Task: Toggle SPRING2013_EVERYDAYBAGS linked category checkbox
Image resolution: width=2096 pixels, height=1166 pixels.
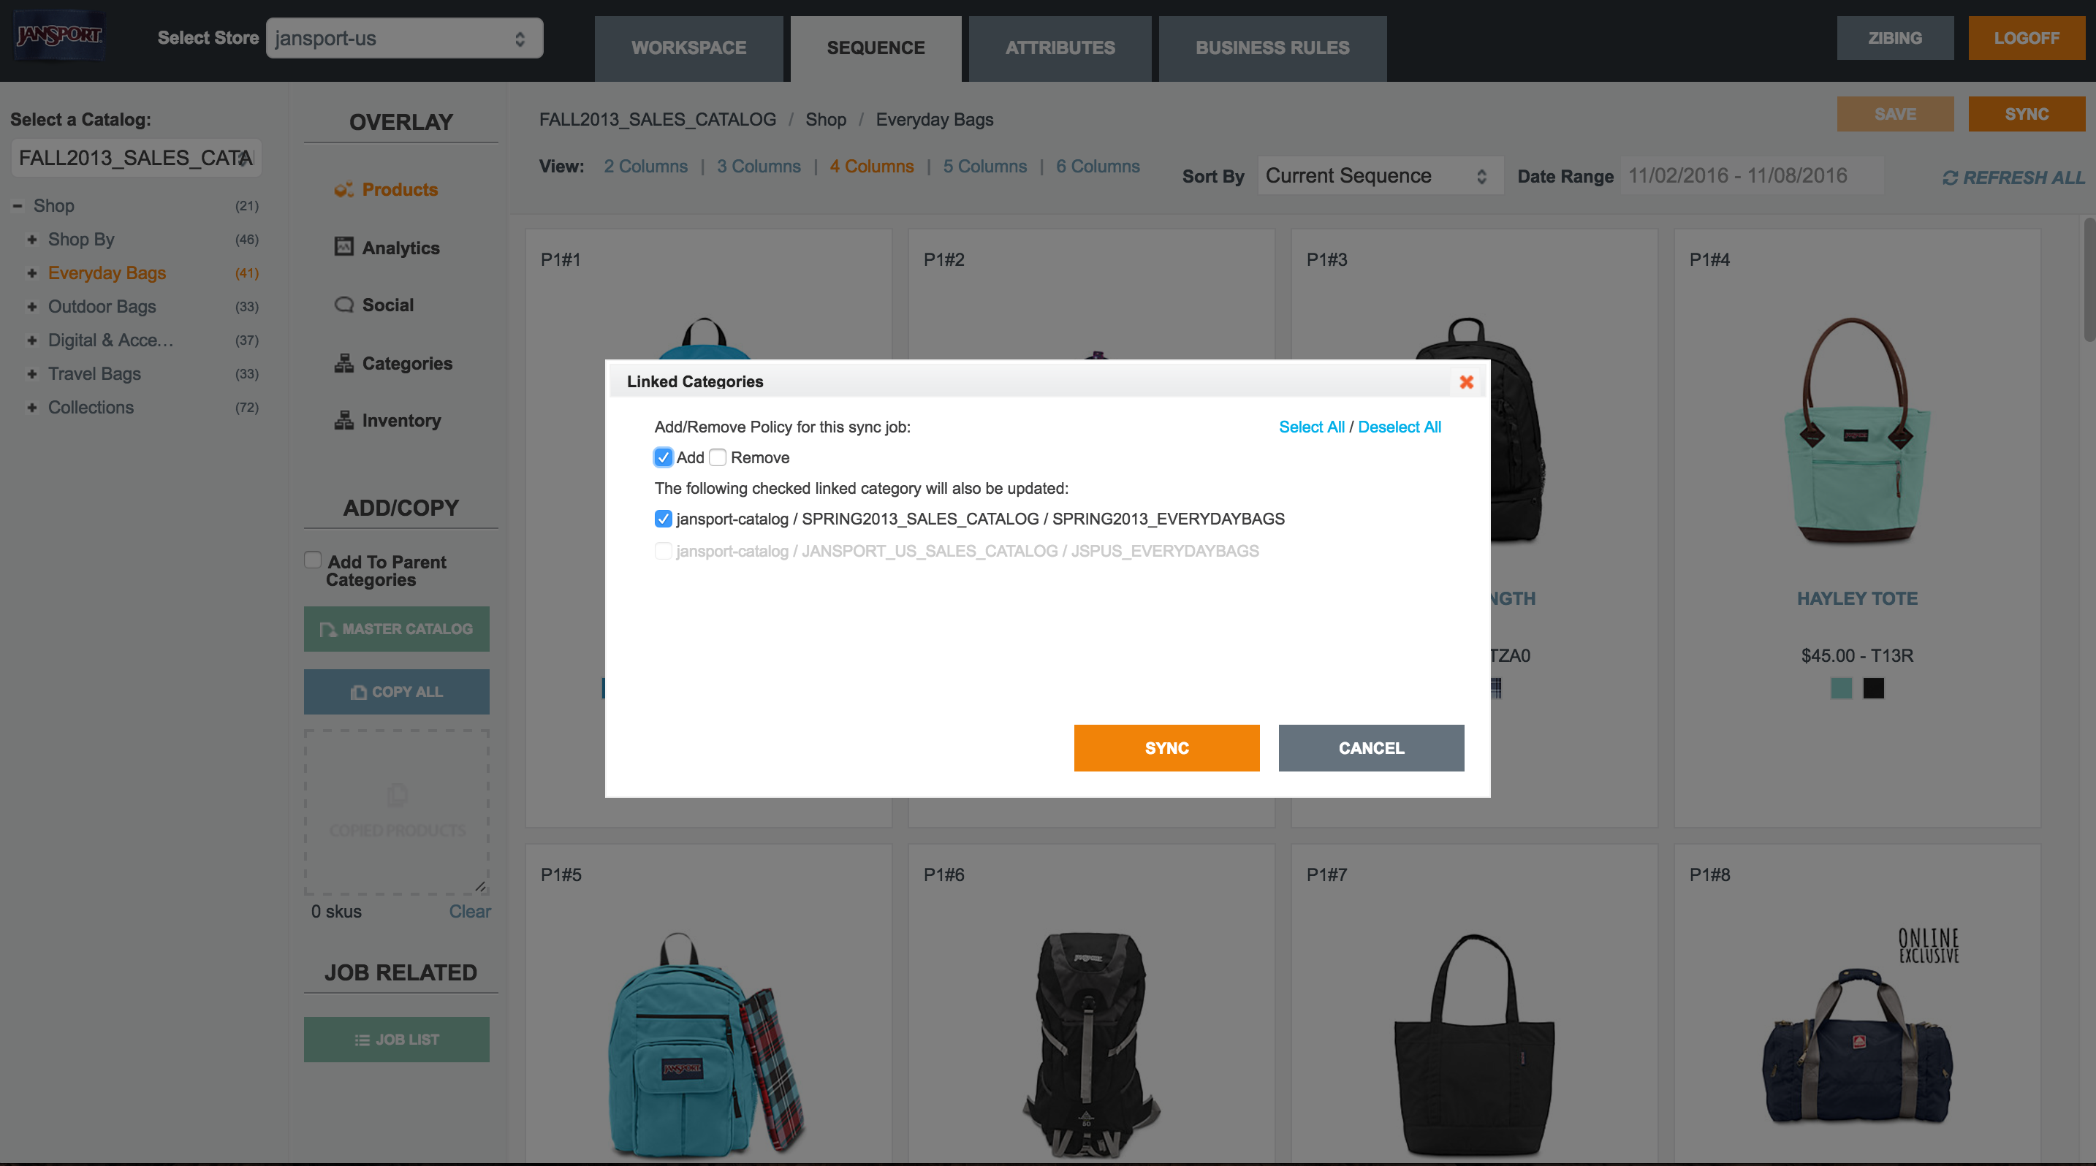Action: pyautogui.click(x=663, y=519)
